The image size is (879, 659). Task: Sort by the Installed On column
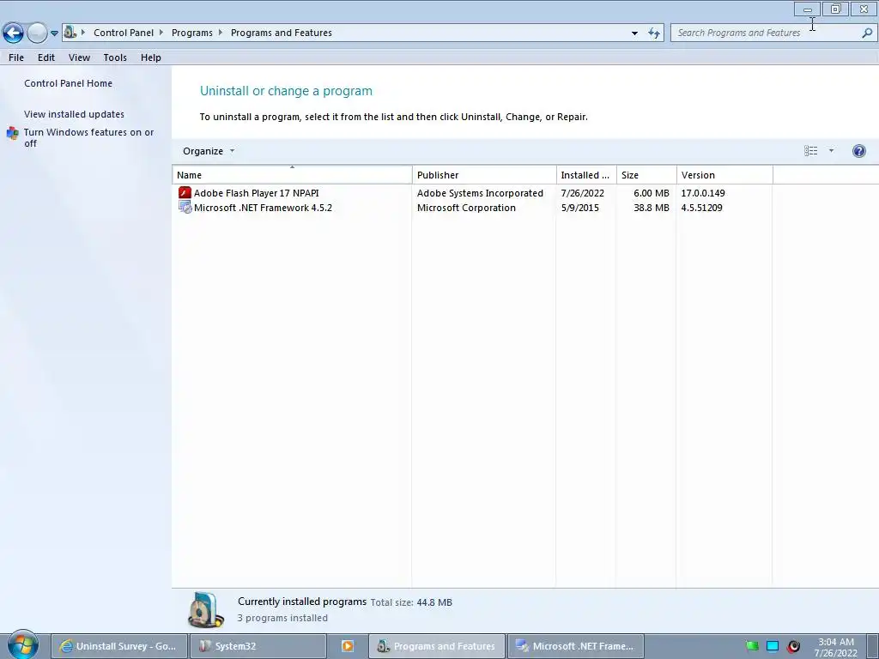586,175
